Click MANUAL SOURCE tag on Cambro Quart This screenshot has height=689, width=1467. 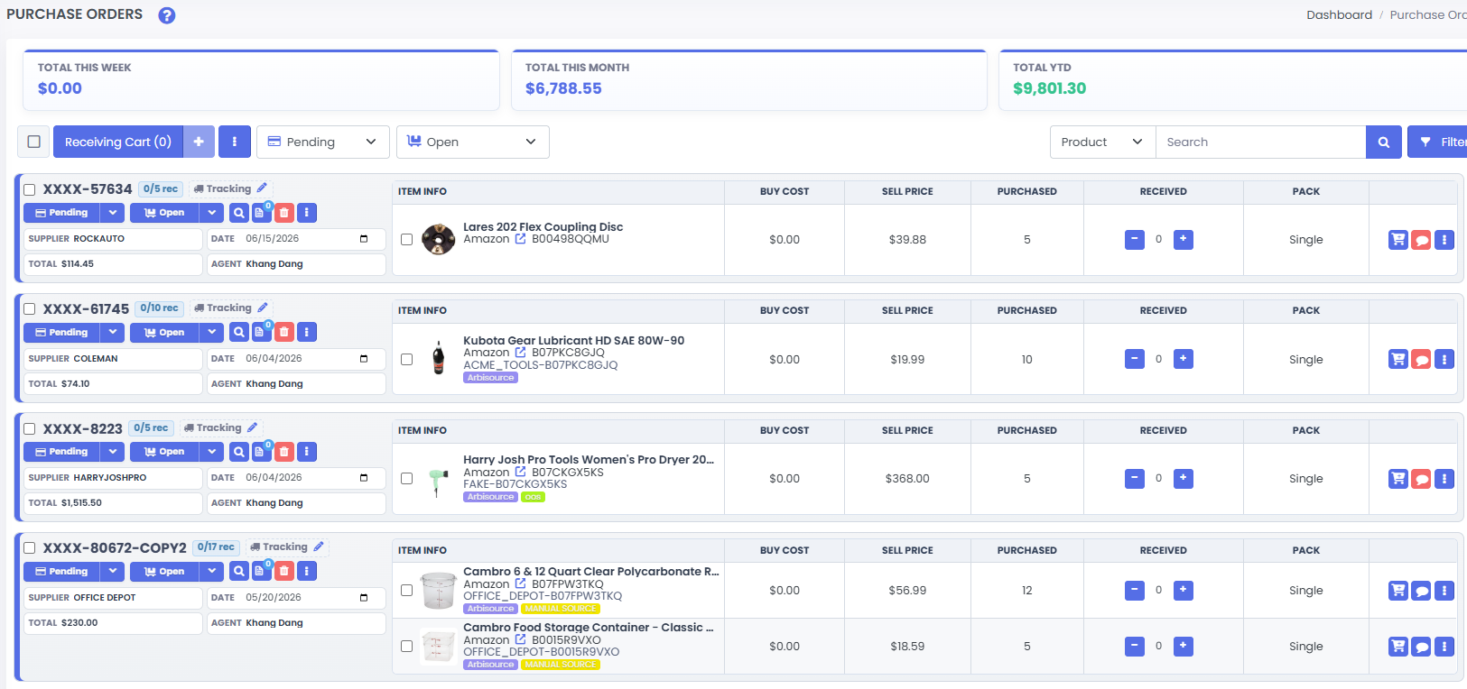(x=561, y=609)
